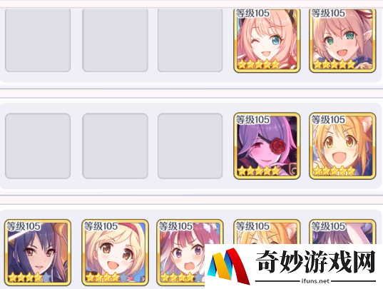Click the leftmost empty slot in top team
Viewport: 383px width, 289px height.
coord(38,41)
